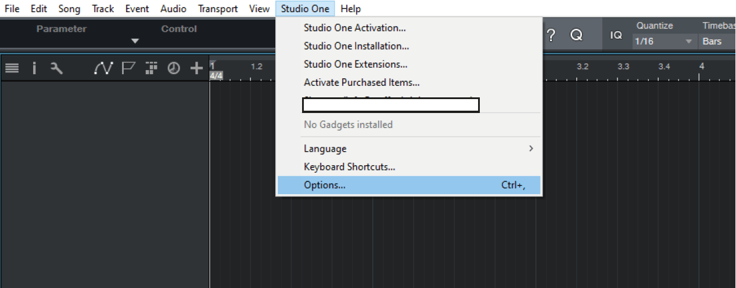Image resolution: width=736 pixels, height=288 pixels.
Task: Close the Studio One menu from menu bar
Action: pos(305,9)
